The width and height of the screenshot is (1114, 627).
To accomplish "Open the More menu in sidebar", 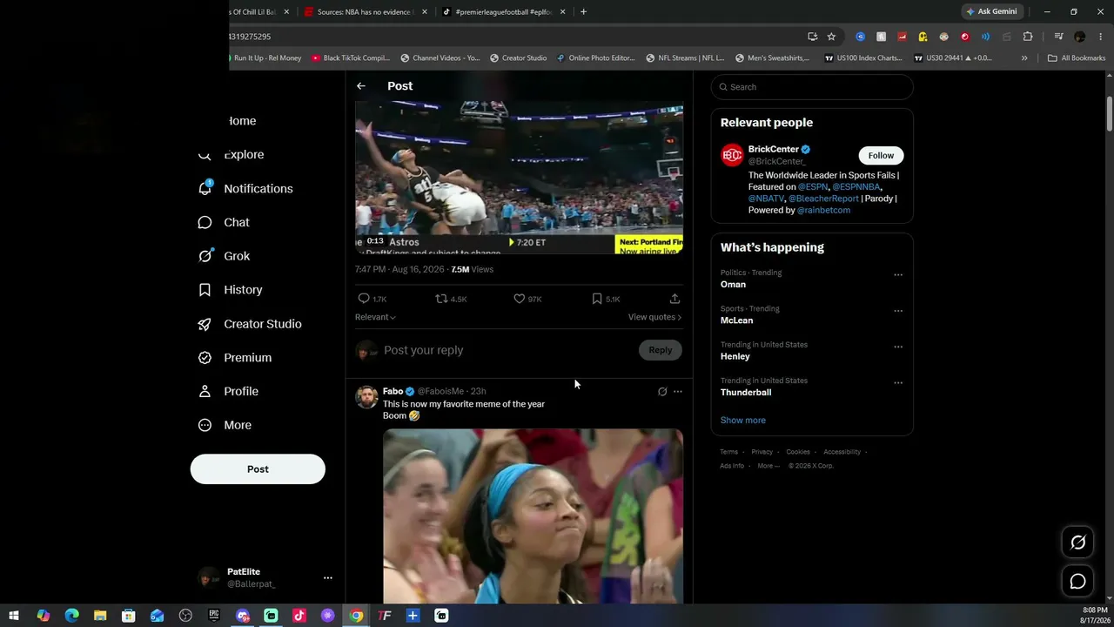I will [225, 425].
